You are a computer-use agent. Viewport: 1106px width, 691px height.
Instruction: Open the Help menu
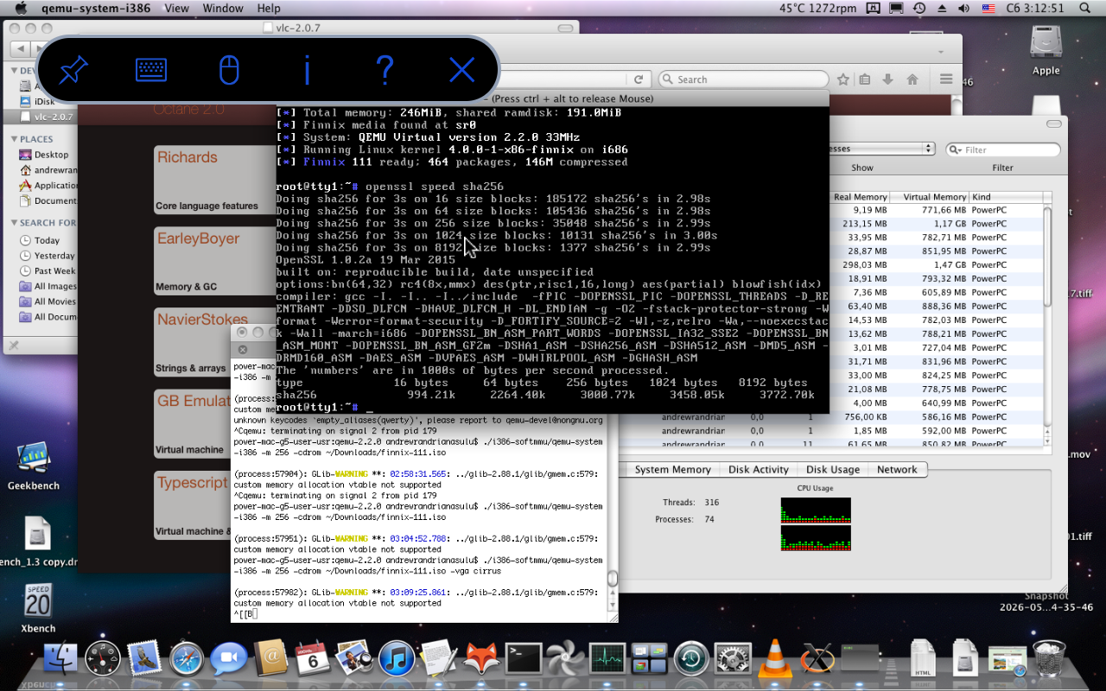click(269, 8)
